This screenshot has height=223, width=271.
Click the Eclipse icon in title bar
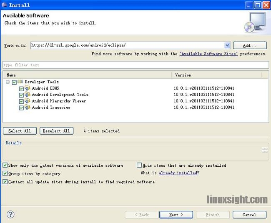pos(4,5)
